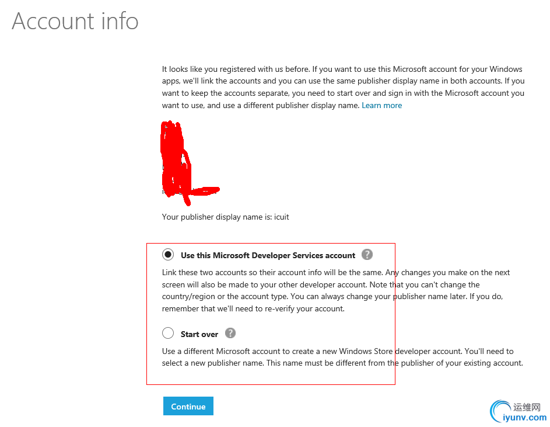Viewport: 550px width, 427px height.
Task: Click the iyunv.com watermark text
Action: pos(525,418)
